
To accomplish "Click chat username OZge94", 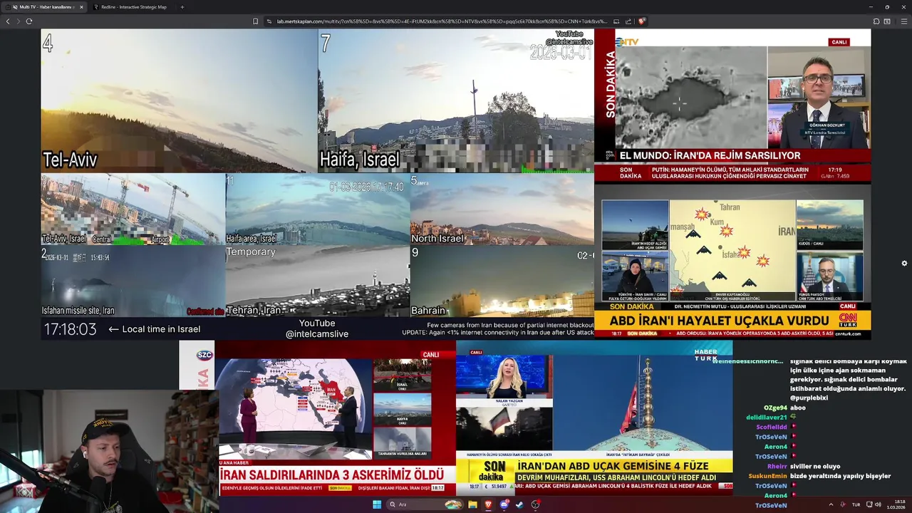I will [775, 408].
